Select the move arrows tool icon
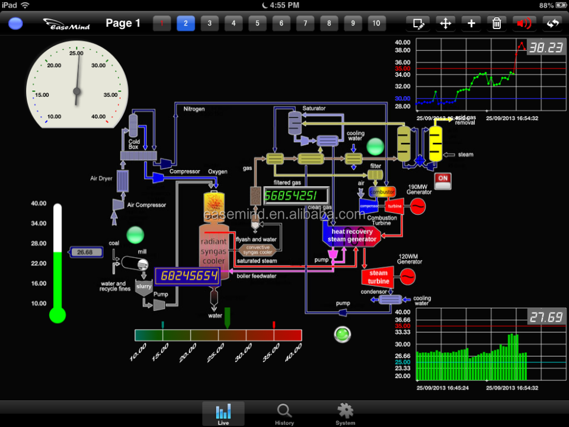The width and height of the screenshot is (569, 427). (445, 24)
